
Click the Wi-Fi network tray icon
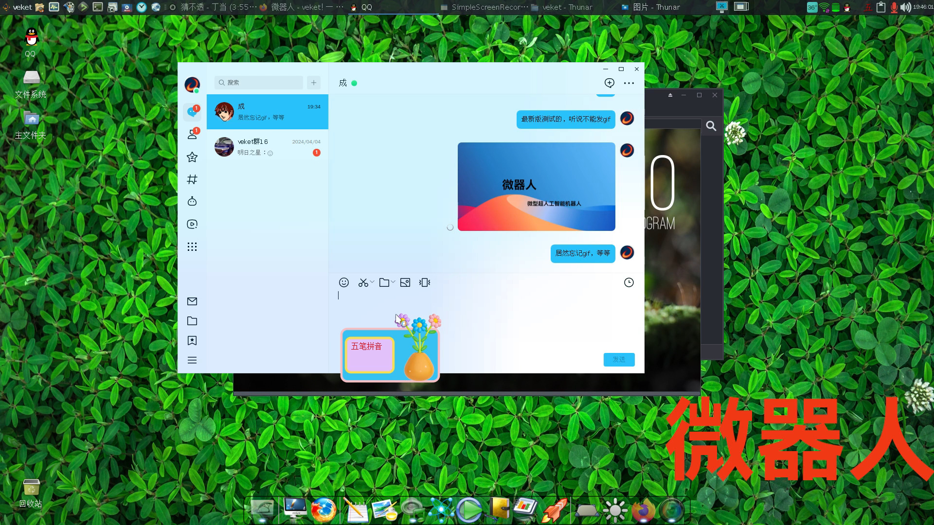click(824, 7)
